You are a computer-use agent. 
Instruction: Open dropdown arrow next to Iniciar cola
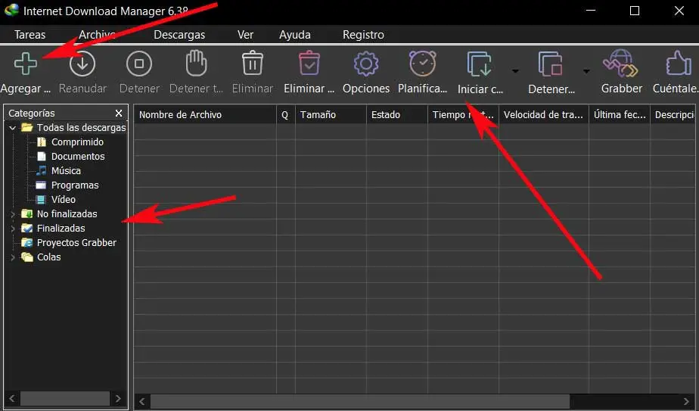515,71
